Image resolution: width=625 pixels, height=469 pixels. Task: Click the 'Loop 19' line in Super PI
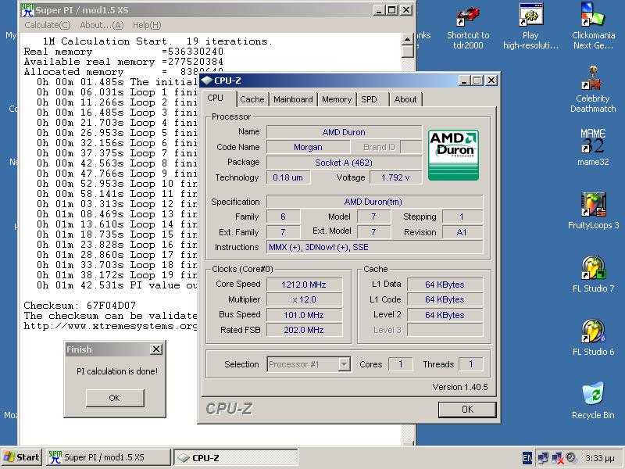tap(116, 275)
